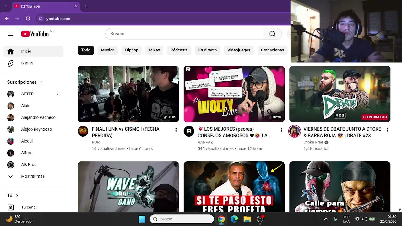The image size is (402, 226).
Task: Click the volume speaker tray icon
Action: [365, 219]
